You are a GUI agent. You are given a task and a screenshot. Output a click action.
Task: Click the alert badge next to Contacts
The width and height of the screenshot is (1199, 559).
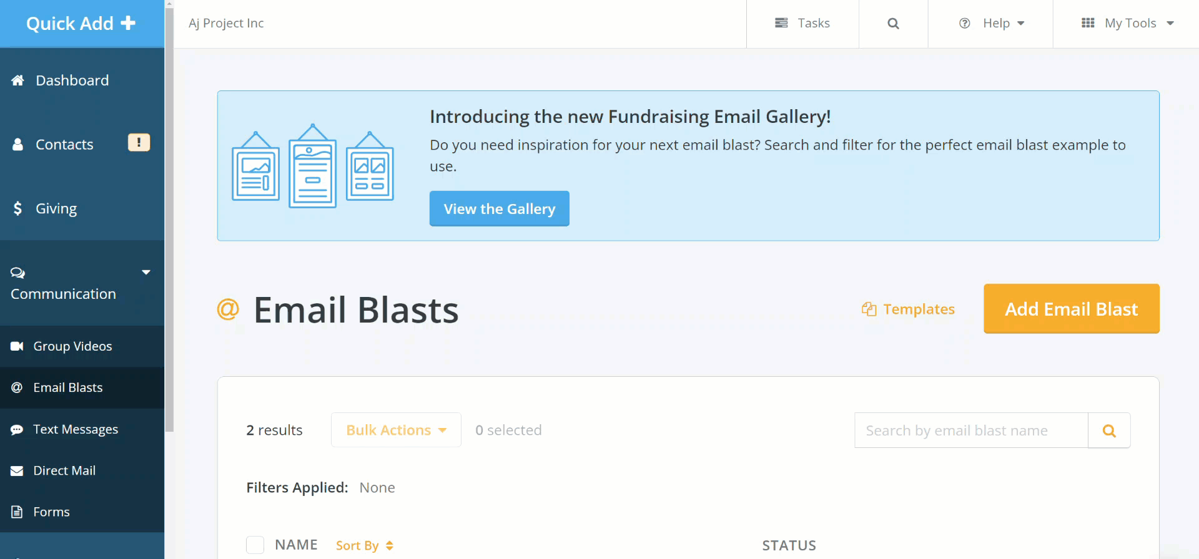coord(138,142)
